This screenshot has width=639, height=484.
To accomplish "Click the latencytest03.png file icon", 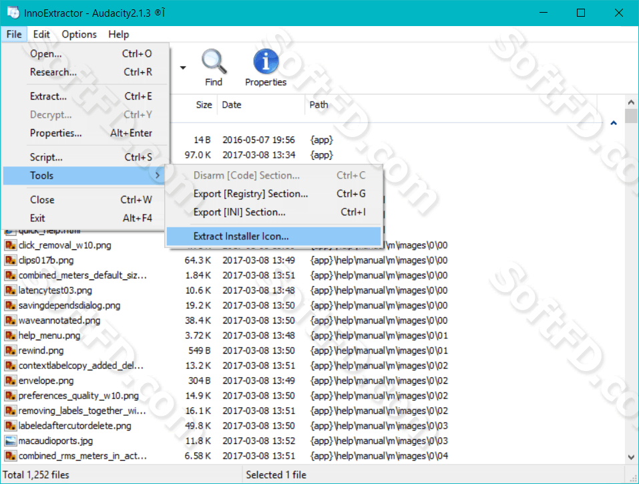I will (x=10, y=291).
